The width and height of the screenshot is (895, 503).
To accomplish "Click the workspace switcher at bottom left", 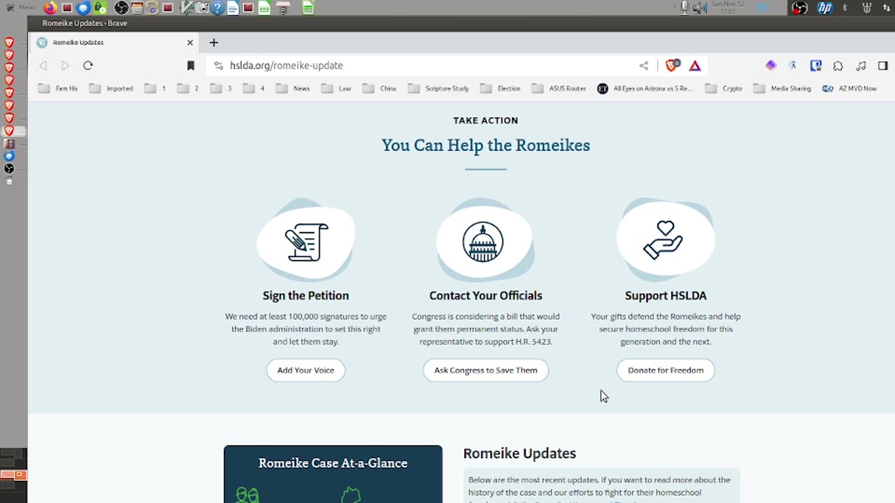I will tap(13, 475).
